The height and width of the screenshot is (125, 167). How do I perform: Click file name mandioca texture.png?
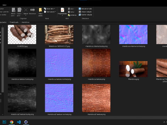click(x=96, y=79)
